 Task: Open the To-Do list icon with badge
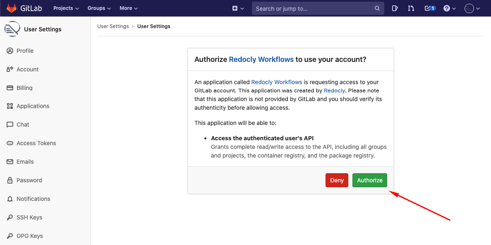pos(430,8)
